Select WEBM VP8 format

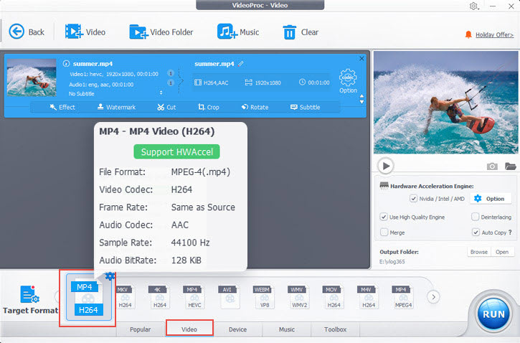point(264,297)
